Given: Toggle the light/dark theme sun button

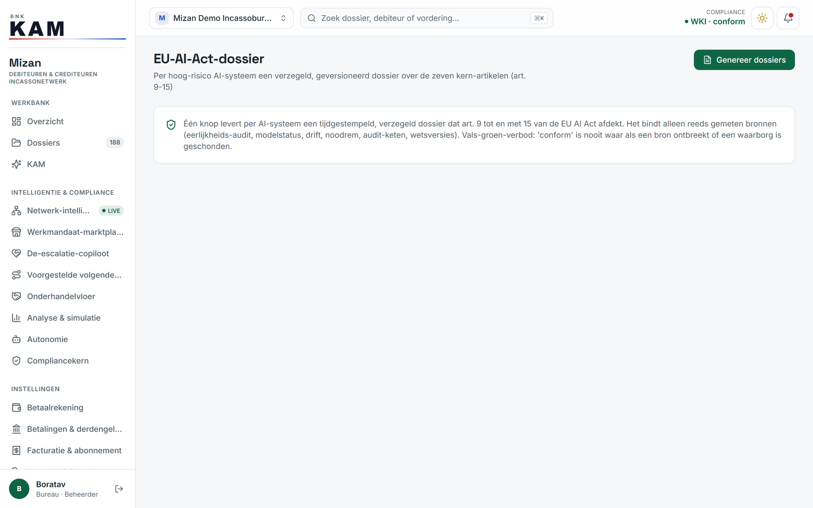Looking at the screenshot, I should click(762, 18).
